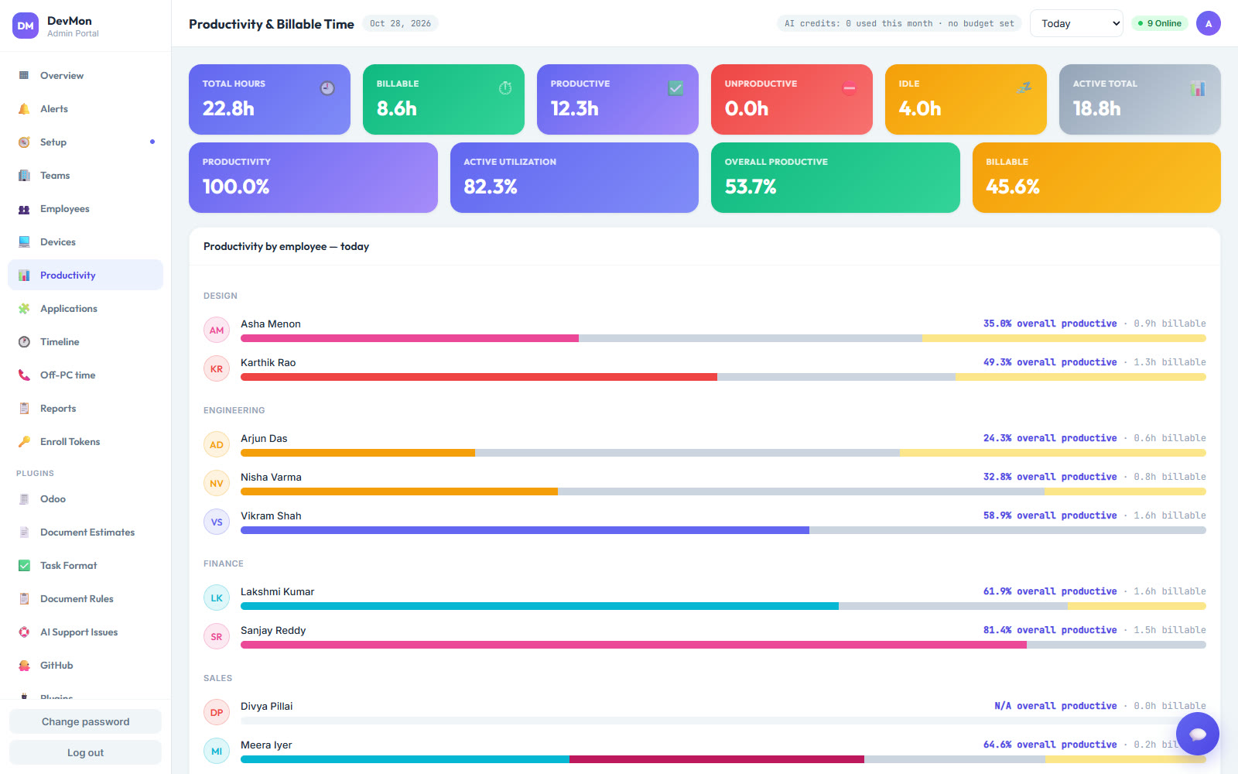Expand the Today period dropdown
Image resolution: width=1238 pixels, height=774 pixels.
(1076, 23)
